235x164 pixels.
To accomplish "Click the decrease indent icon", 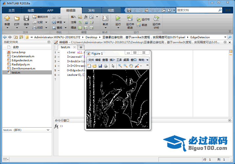I will [x=91, y=28].
